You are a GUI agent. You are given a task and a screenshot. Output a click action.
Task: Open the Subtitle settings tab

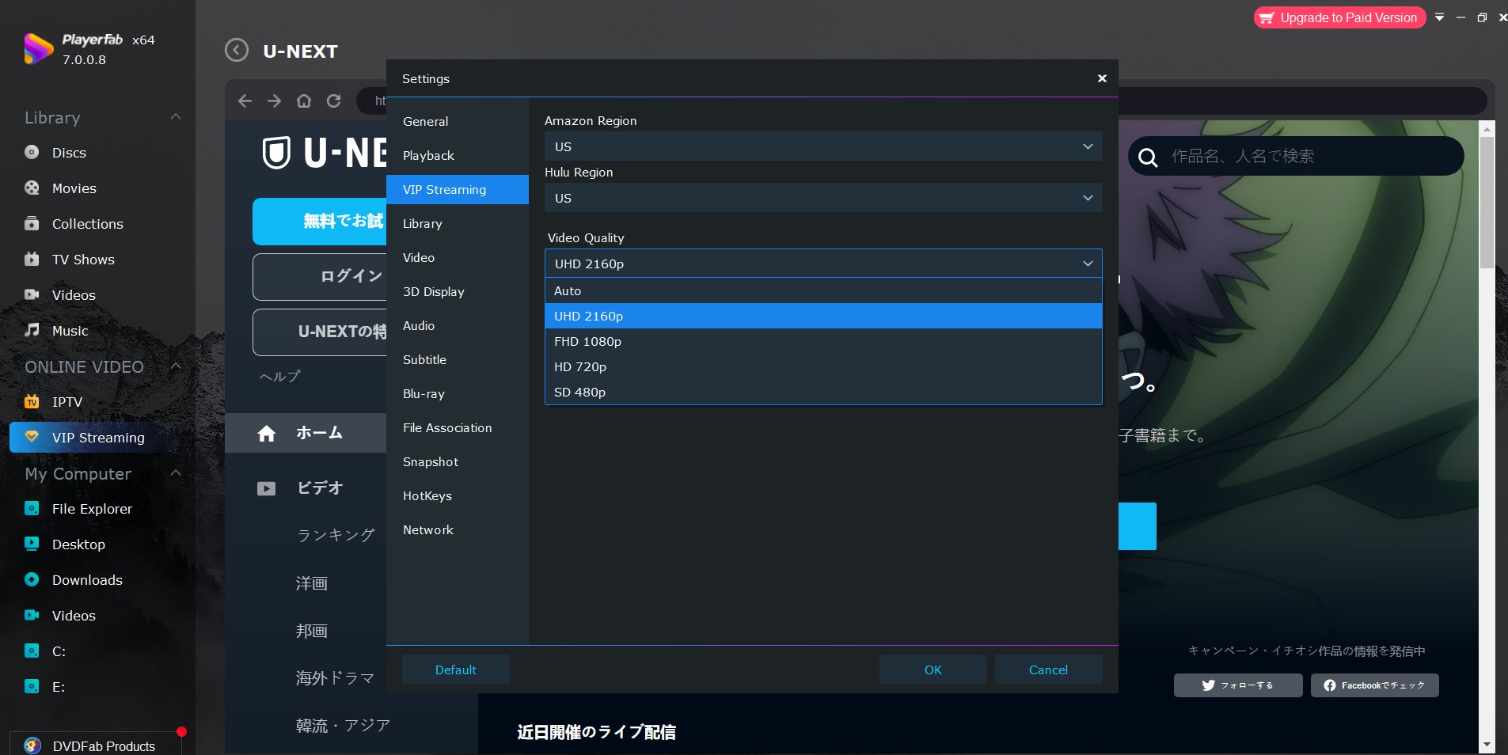pos(458,359)
